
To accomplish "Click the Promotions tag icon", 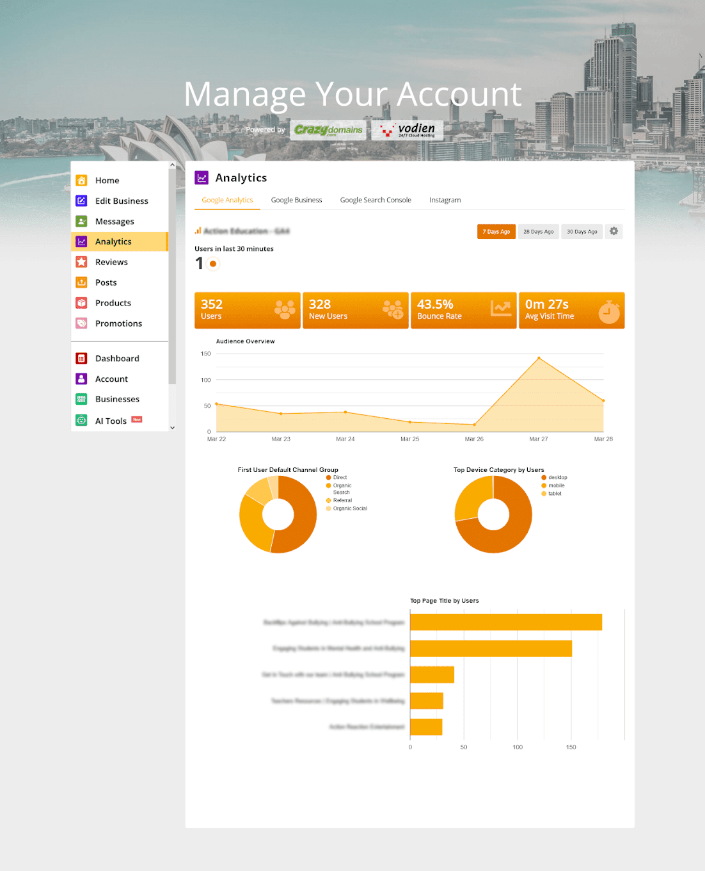I will [x=82, y=323].
